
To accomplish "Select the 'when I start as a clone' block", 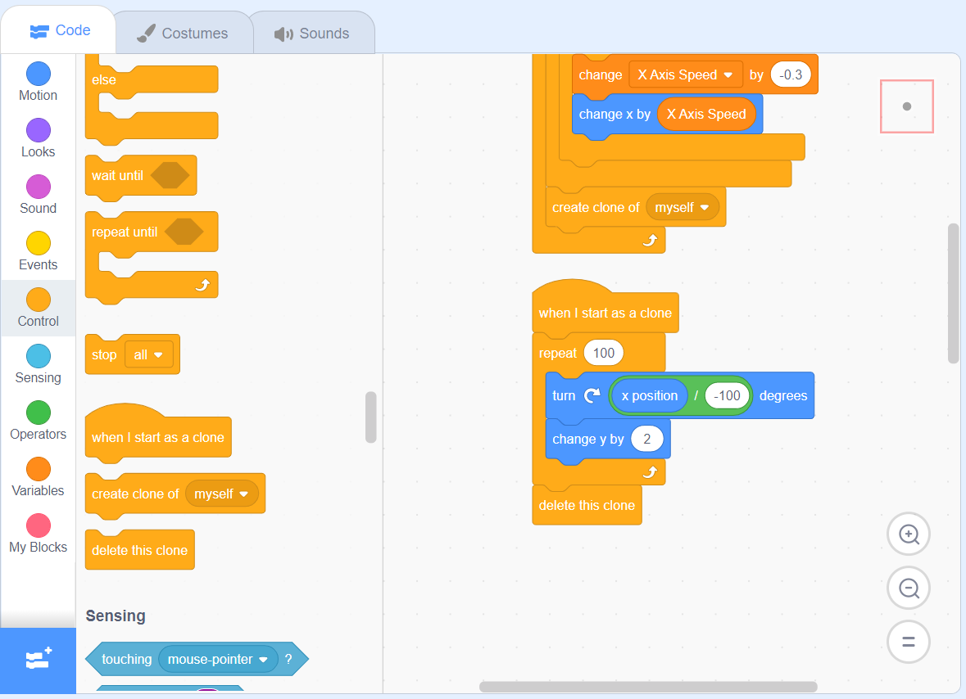I will click(157, 437).
